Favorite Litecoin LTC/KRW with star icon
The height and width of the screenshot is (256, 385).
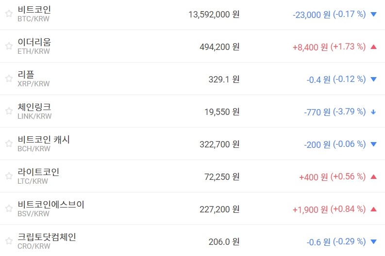(x=9, y=176)
